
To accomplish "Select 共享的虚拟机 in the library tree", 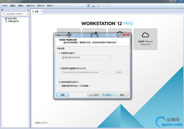I will tap(13, 21).
